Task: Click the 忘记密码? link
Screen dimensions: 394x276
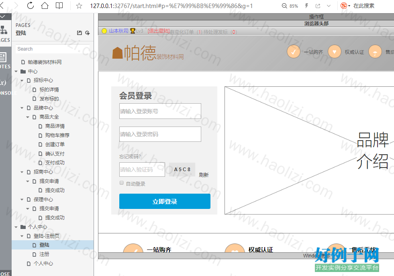Action: point(130,157)
